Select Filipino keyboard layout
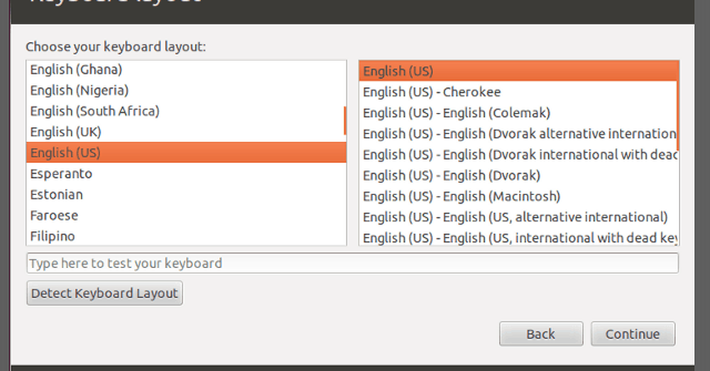The width and height of the screenshot is (710, 371). pyautogui.click(x=53, y=236)
